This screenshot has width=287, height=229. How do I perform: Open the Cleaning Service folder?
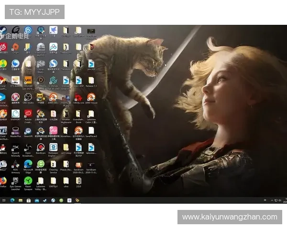tap(53, 164)
